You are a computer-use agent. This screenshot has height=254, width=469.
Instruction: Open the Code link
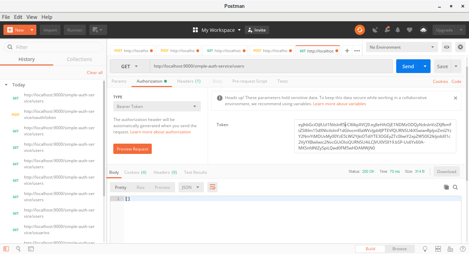[x=456, y=81]
